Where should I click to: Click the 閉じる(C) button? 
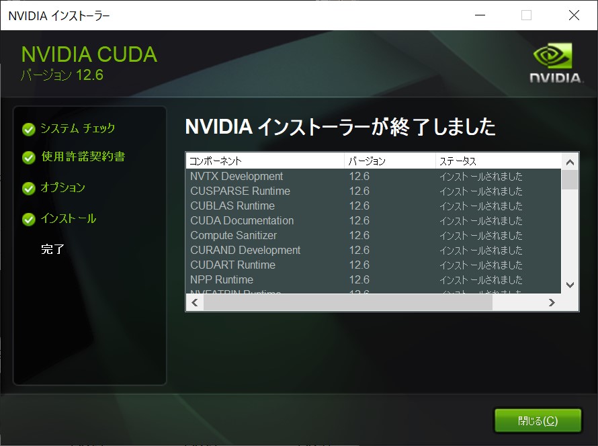tap(538, 421)
